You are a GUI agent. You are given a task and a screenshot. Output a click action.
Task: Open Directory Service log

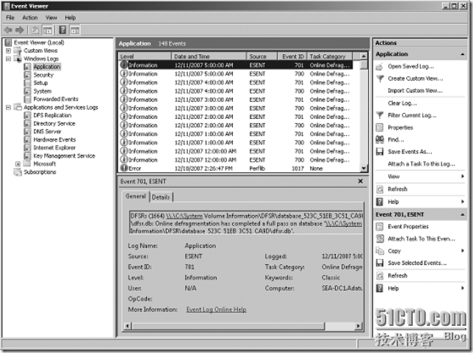click(x=54, y=123)
